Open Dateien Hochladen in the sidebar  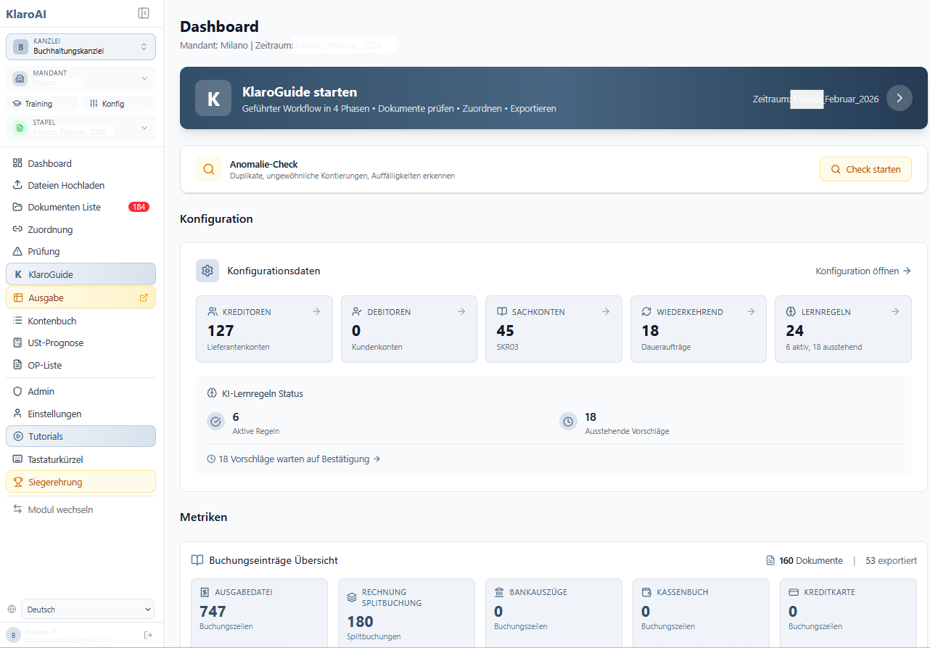tap(81, 185)
